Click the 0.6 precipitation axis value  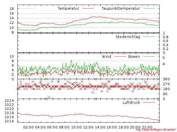166,41
